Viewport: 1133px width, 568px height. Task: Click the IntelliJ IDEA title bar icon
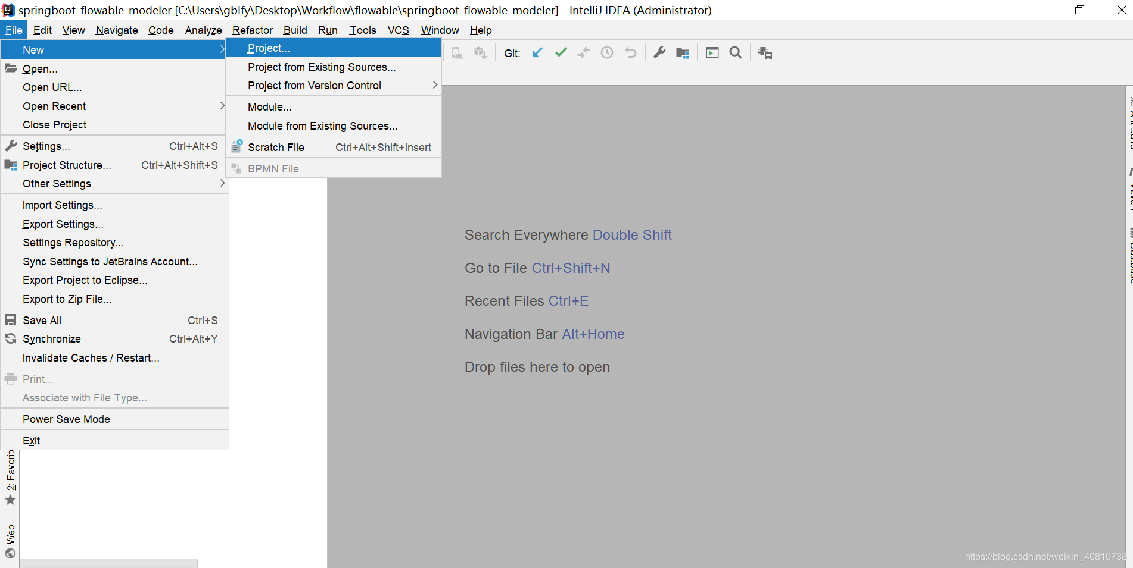(8, 10)
